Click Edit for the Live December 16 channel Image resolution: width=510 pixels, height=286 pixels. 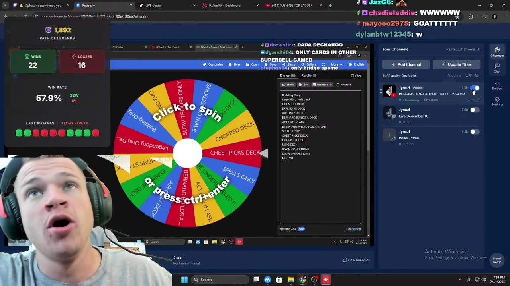pyautogui.click(x=465, y=110)
